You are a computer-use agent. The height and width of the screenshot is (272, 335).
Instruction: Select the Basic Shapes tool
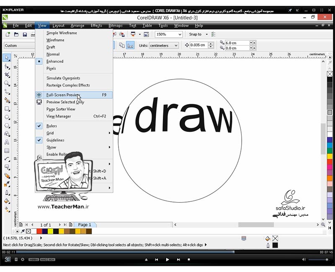7,133
